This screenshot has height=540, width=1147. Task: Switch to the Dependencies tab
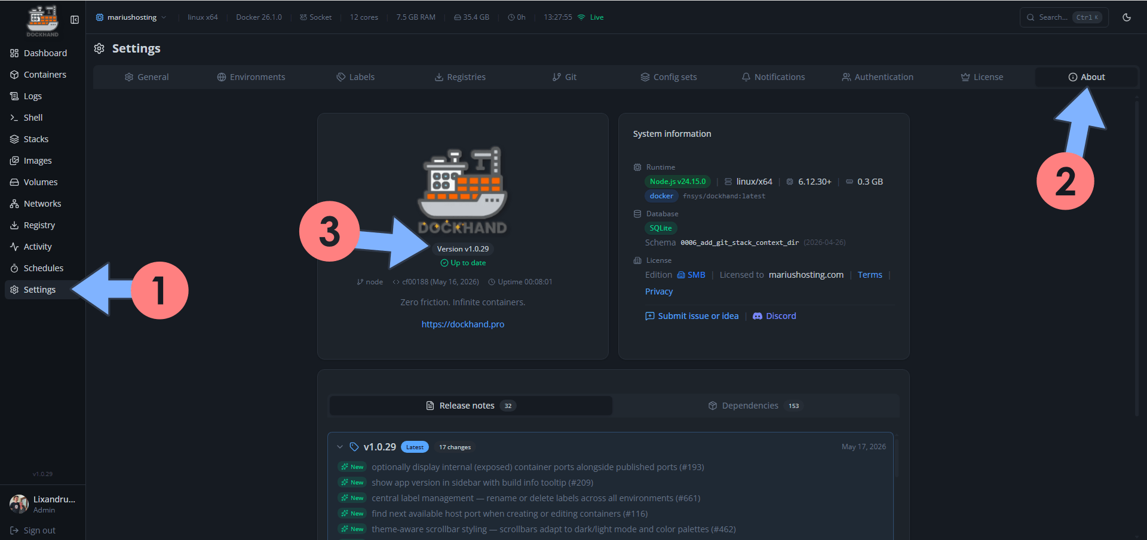(x=756, y=406)
